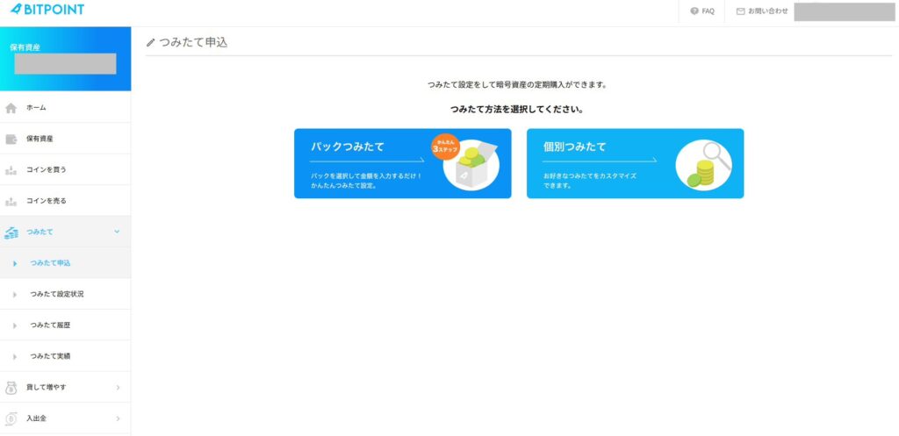Click the coin stack つみたて icon
This screenshot has height=436, width=899.
click(11, 232)
